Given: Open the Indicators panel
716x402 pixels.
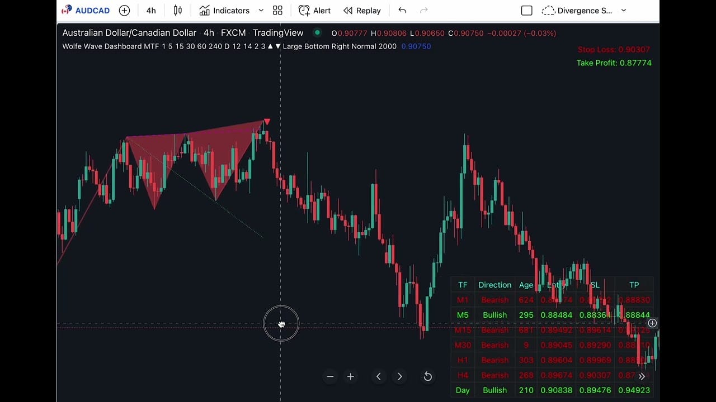Looking at the screenshot, I should (225, 10).
